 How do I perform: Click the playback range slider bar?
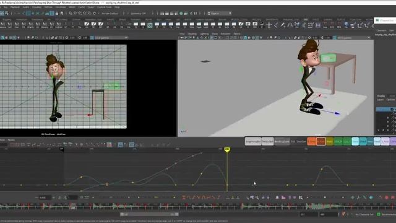click(x=149, y=214)
